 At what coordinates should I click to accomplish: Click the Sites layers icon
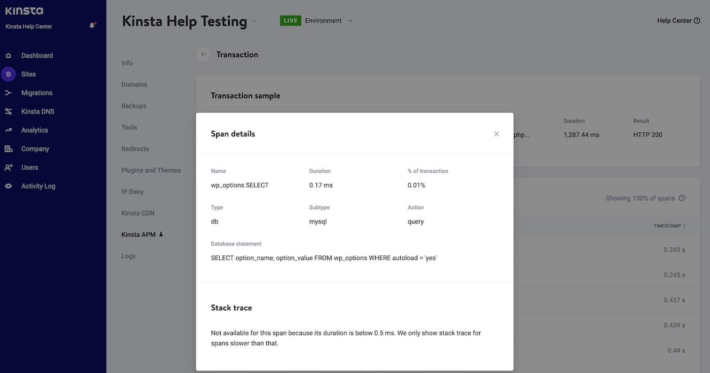(8, 74)
